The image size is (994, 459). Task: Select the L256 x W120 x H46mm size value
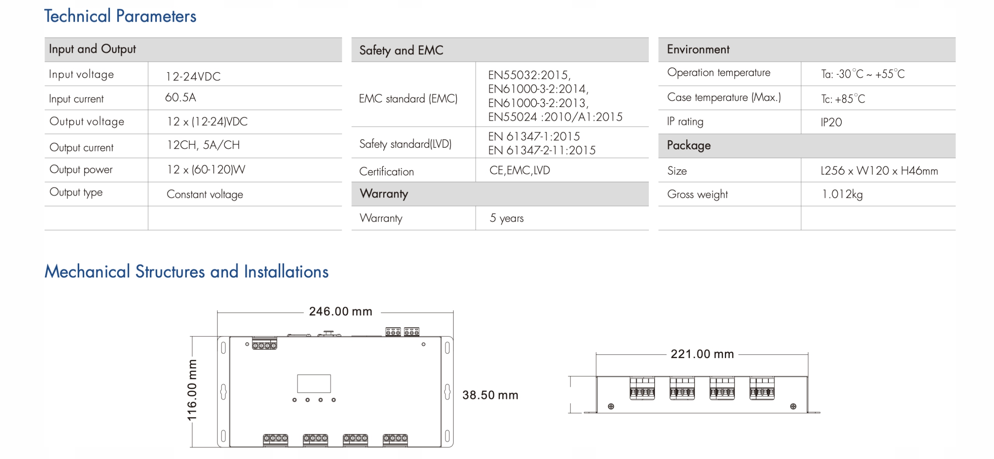click(x=879, y=171)
